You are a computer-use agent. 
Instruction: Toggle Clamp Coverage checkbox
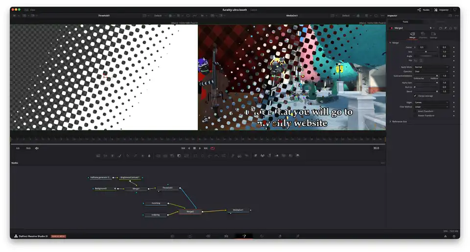point(415,96)
